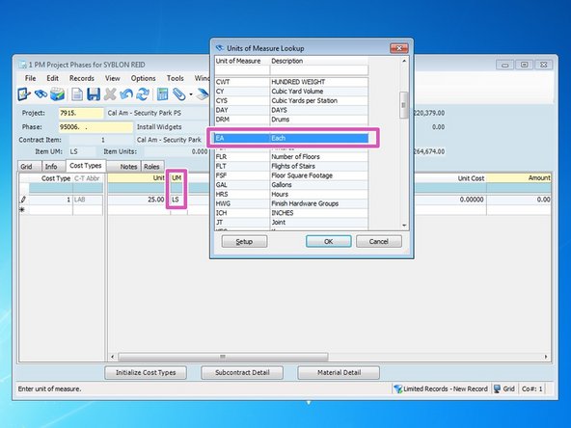Open the Tools menu

click(x=176, y=78)
